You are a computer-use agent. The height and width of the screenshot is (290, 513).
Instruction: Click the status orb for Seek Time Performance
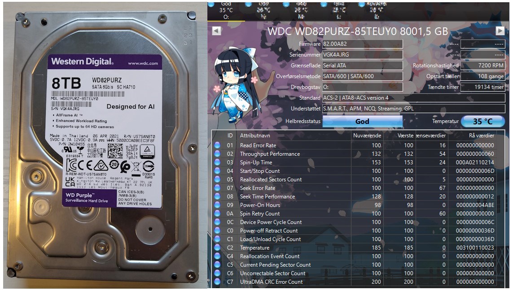pos(217,196)
